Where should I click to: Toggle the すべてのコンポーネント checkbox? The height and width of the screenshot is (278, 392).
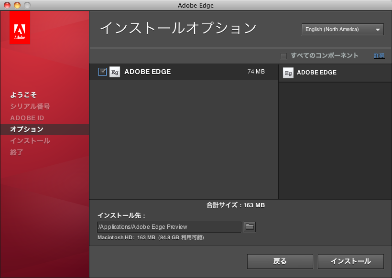click(284, 56)
